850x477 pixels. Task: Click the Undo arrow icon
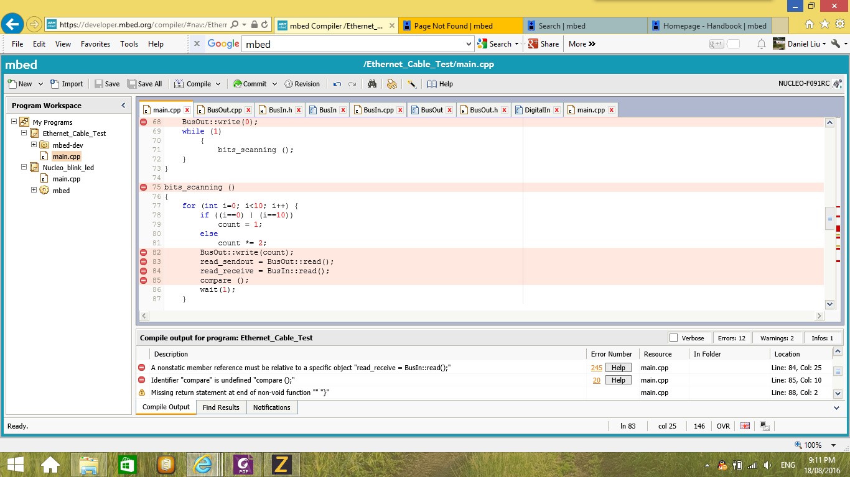click(337, 84)
